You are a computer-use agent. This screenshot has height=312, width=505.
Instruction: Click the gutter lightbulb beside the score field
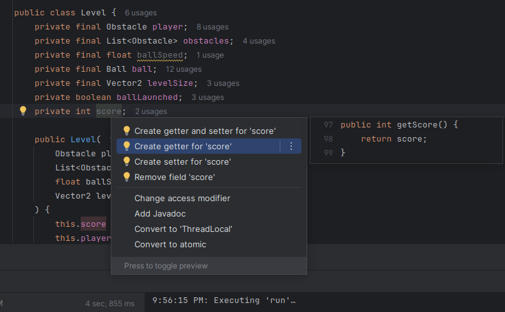click(x=23, y=111)
